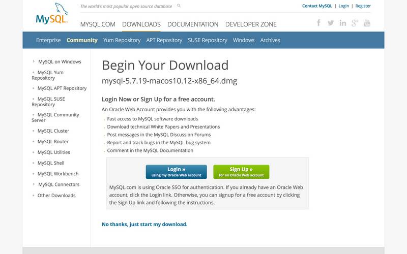Click the mysql-5.7.19-macos10.12-x86_64.dmg filename text
This screenshot has height=254, width=407.
169,81
